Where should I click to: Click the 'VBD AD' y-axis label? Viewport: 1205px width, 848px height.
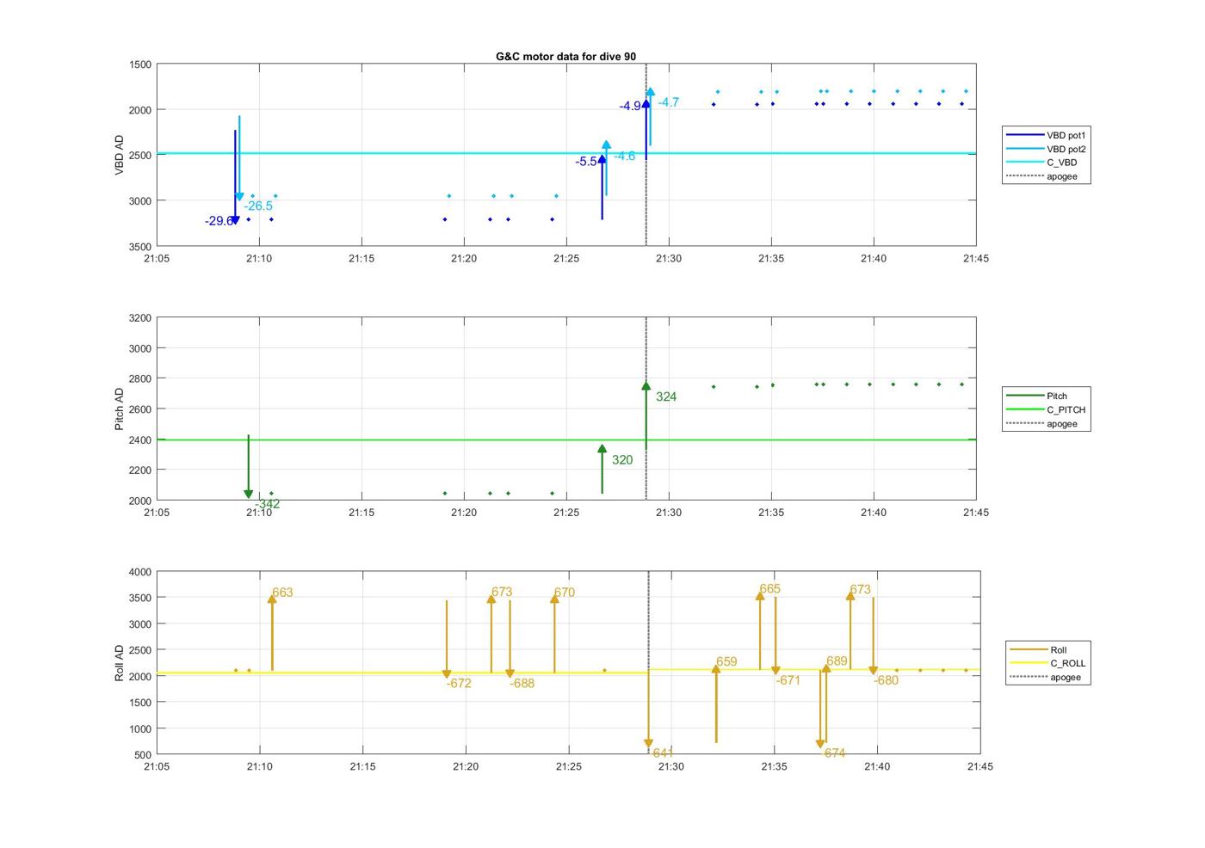[x=120, y=155]
